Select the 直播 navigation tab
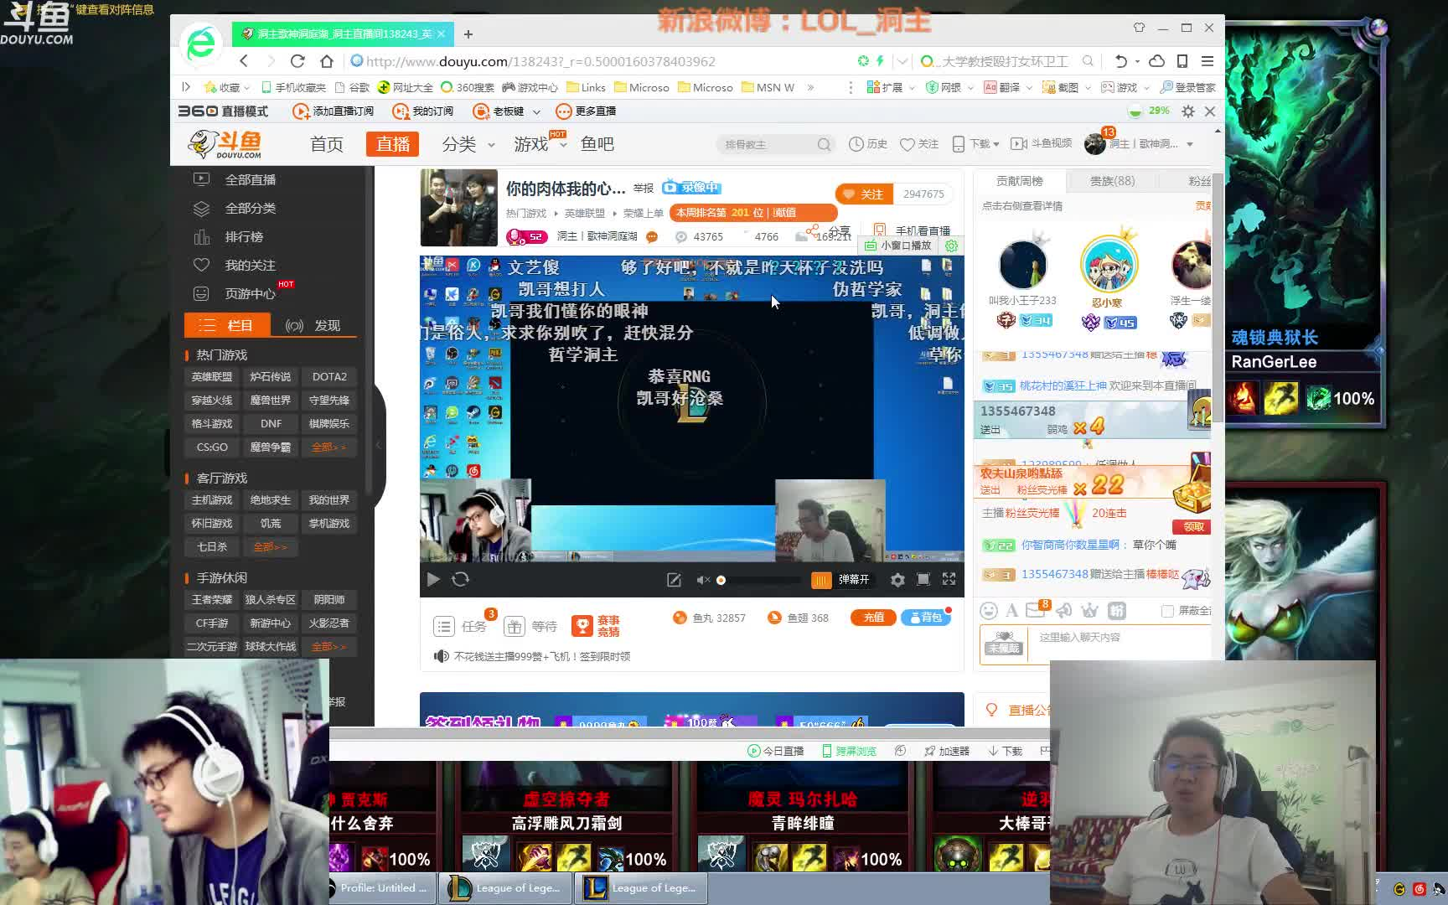Screen dimensions: 1448x905 (392, 144)
